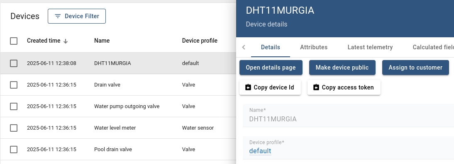
Task: Select the Calculated fields tab
Action: (x=433, y=47)
